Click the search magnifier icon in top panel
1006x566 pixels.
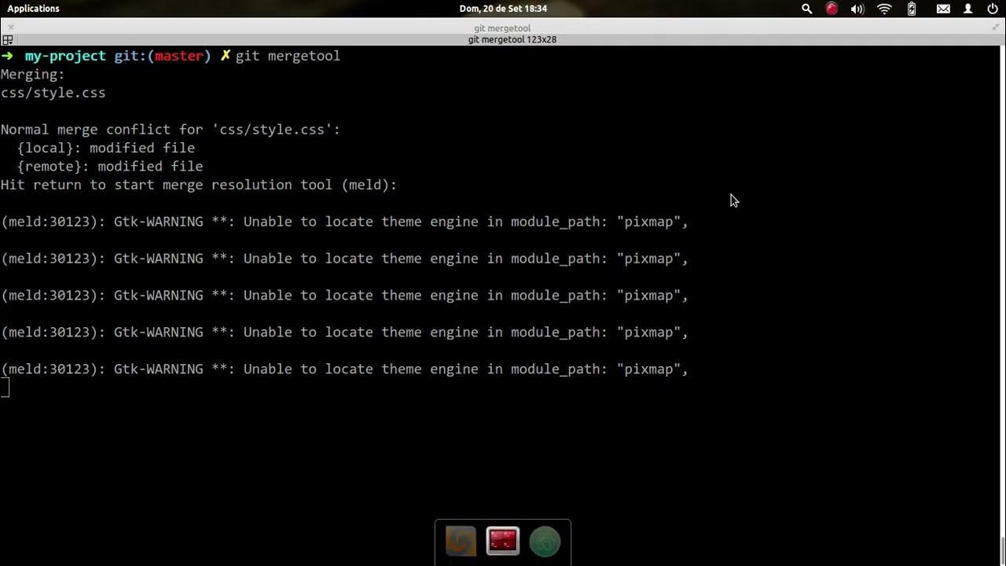[806, 9]
